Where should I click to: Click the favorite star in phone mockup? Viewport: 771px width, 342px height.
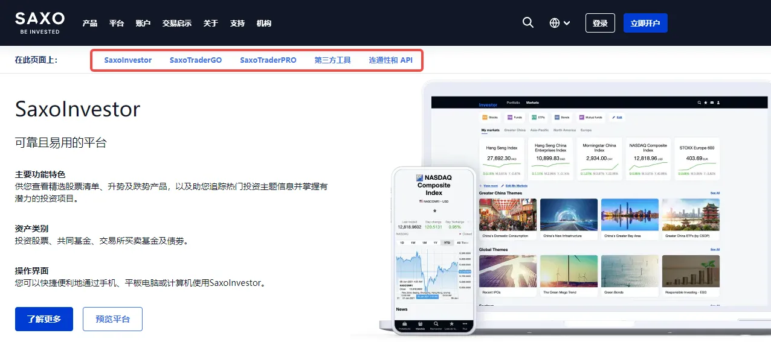pos(434,211)
